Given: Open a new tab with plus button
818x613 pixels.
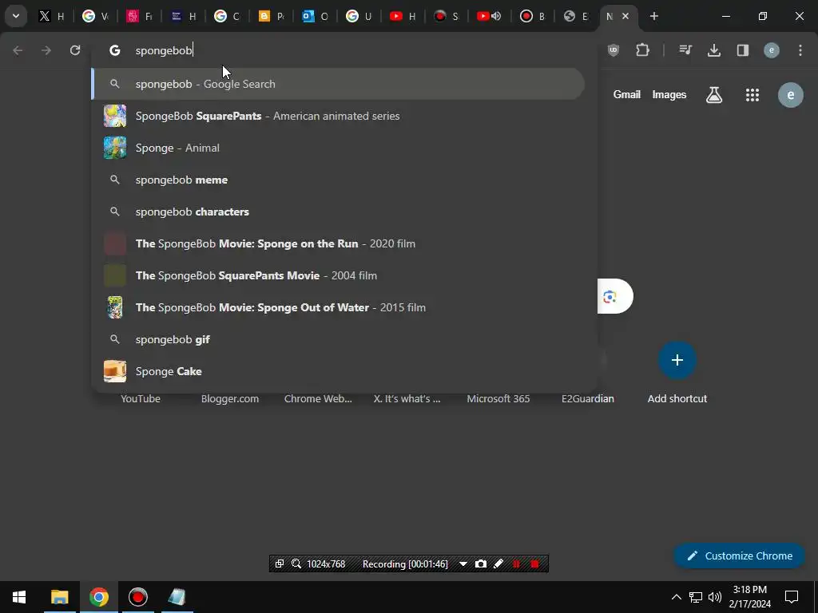Looking at the screenshot, I should tap(653, 16).
